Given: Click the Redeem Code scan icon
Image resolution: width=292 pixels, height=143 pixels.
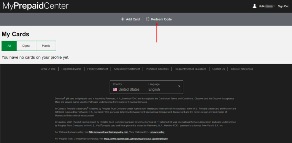Looking at the screenshot, I should [148, 19].
